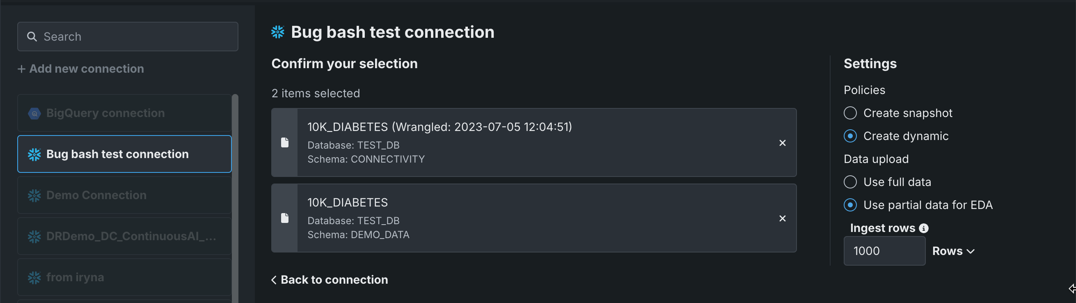The width and height of the screenshot is (1076, 303).
Task: Click the connections list scrollbar
Action: coord(235,196)
